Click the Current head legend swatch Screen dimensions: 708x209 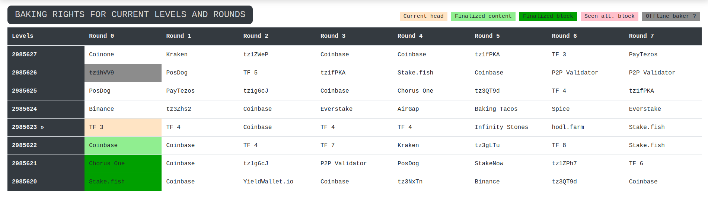click(423, 16)
